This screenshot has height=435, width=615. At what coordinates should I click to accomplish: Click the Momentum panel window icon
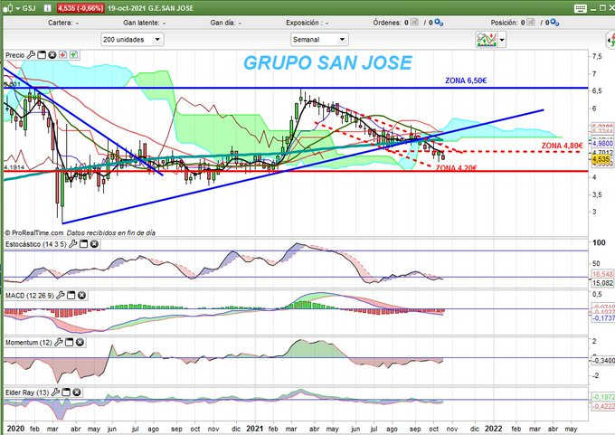point(69,343)
